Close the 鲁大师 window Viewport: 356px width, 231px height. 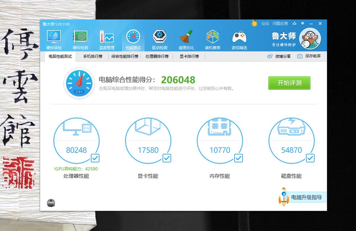click(x=320, y=23)
